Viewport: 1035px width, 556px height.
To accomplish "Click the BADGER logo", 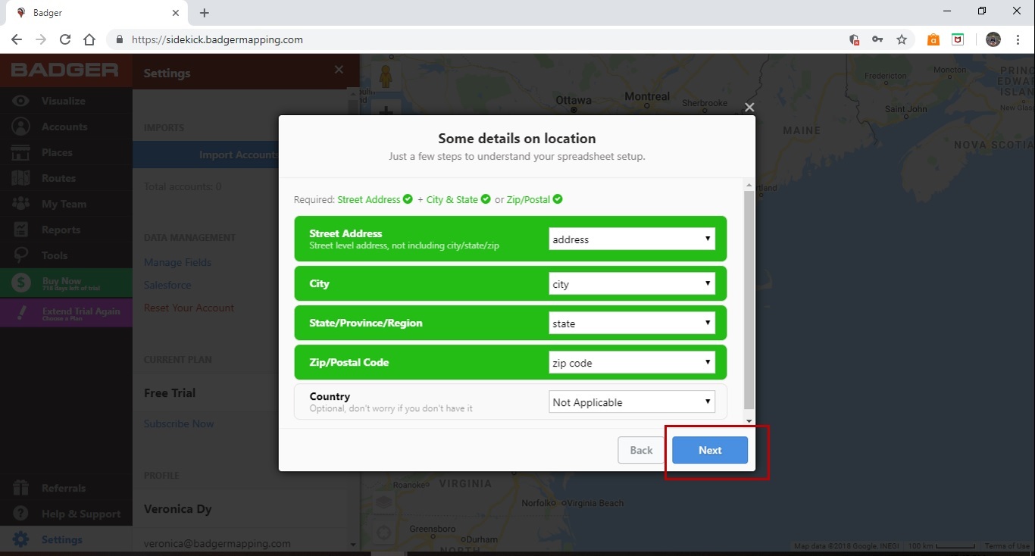I will [65, 70].
